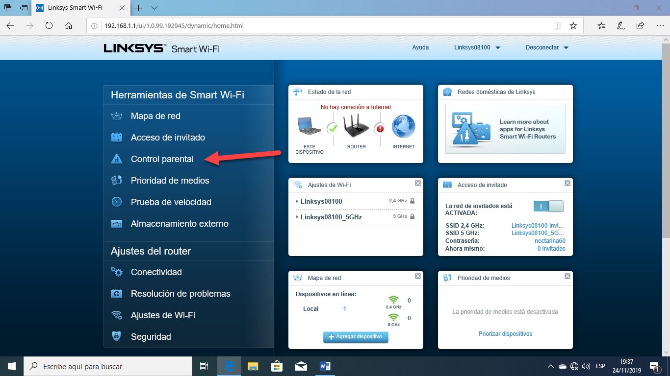Open the Seguridad shield icon

tap(117, 337)
